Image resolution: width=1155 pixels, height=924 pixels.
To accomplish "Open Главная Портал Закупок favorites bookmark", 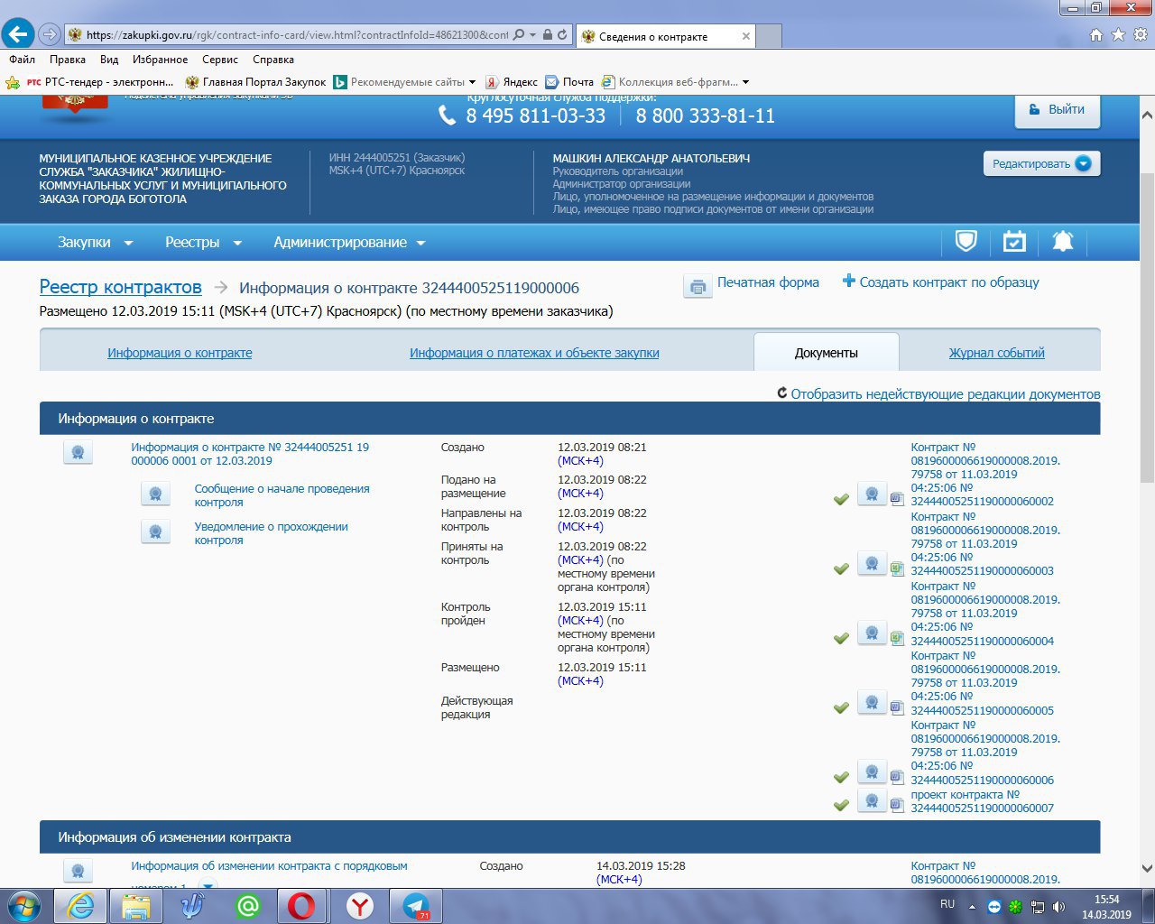I will click(x=255, y=82).
